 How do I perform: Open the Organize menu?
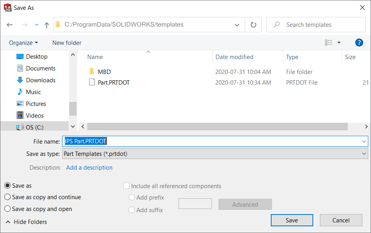coord(24,43)
